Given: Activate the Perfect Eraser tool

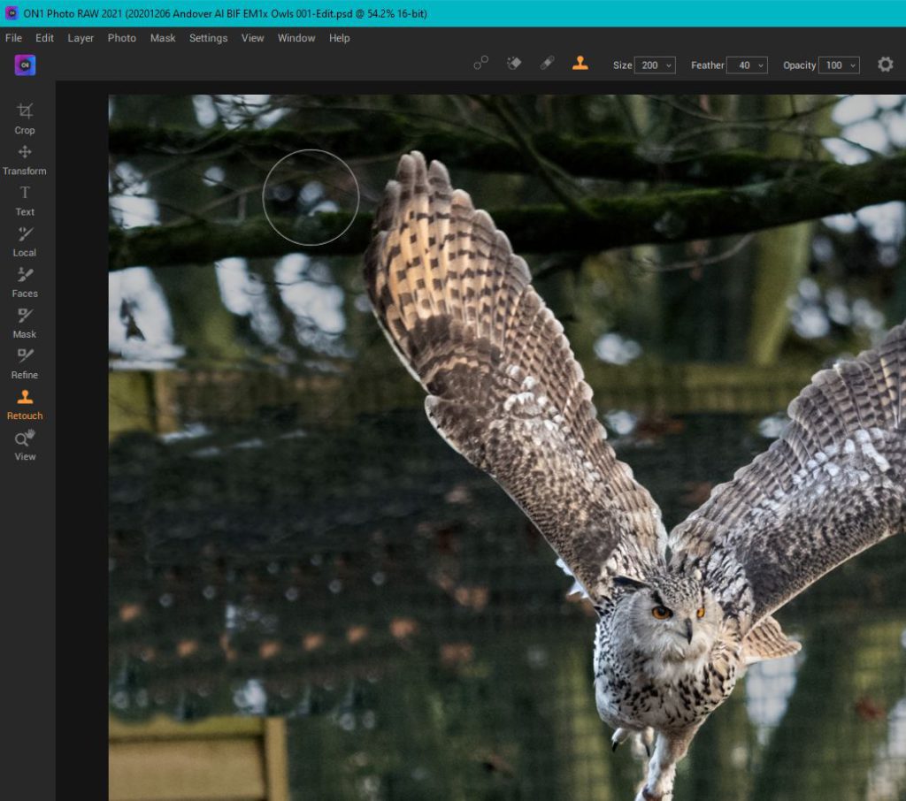Looking at the screenshot, I should (x=514, y=64).
